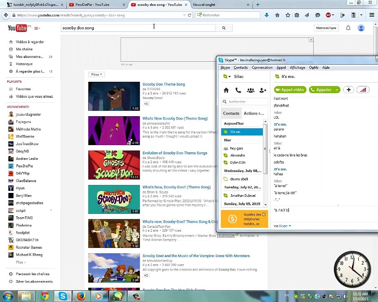Image resolution: width=378 pixels, height=302 pixels.
Task: Open the Adblock Plus icon
Action: pyautogui.click(x=328, y=15)
